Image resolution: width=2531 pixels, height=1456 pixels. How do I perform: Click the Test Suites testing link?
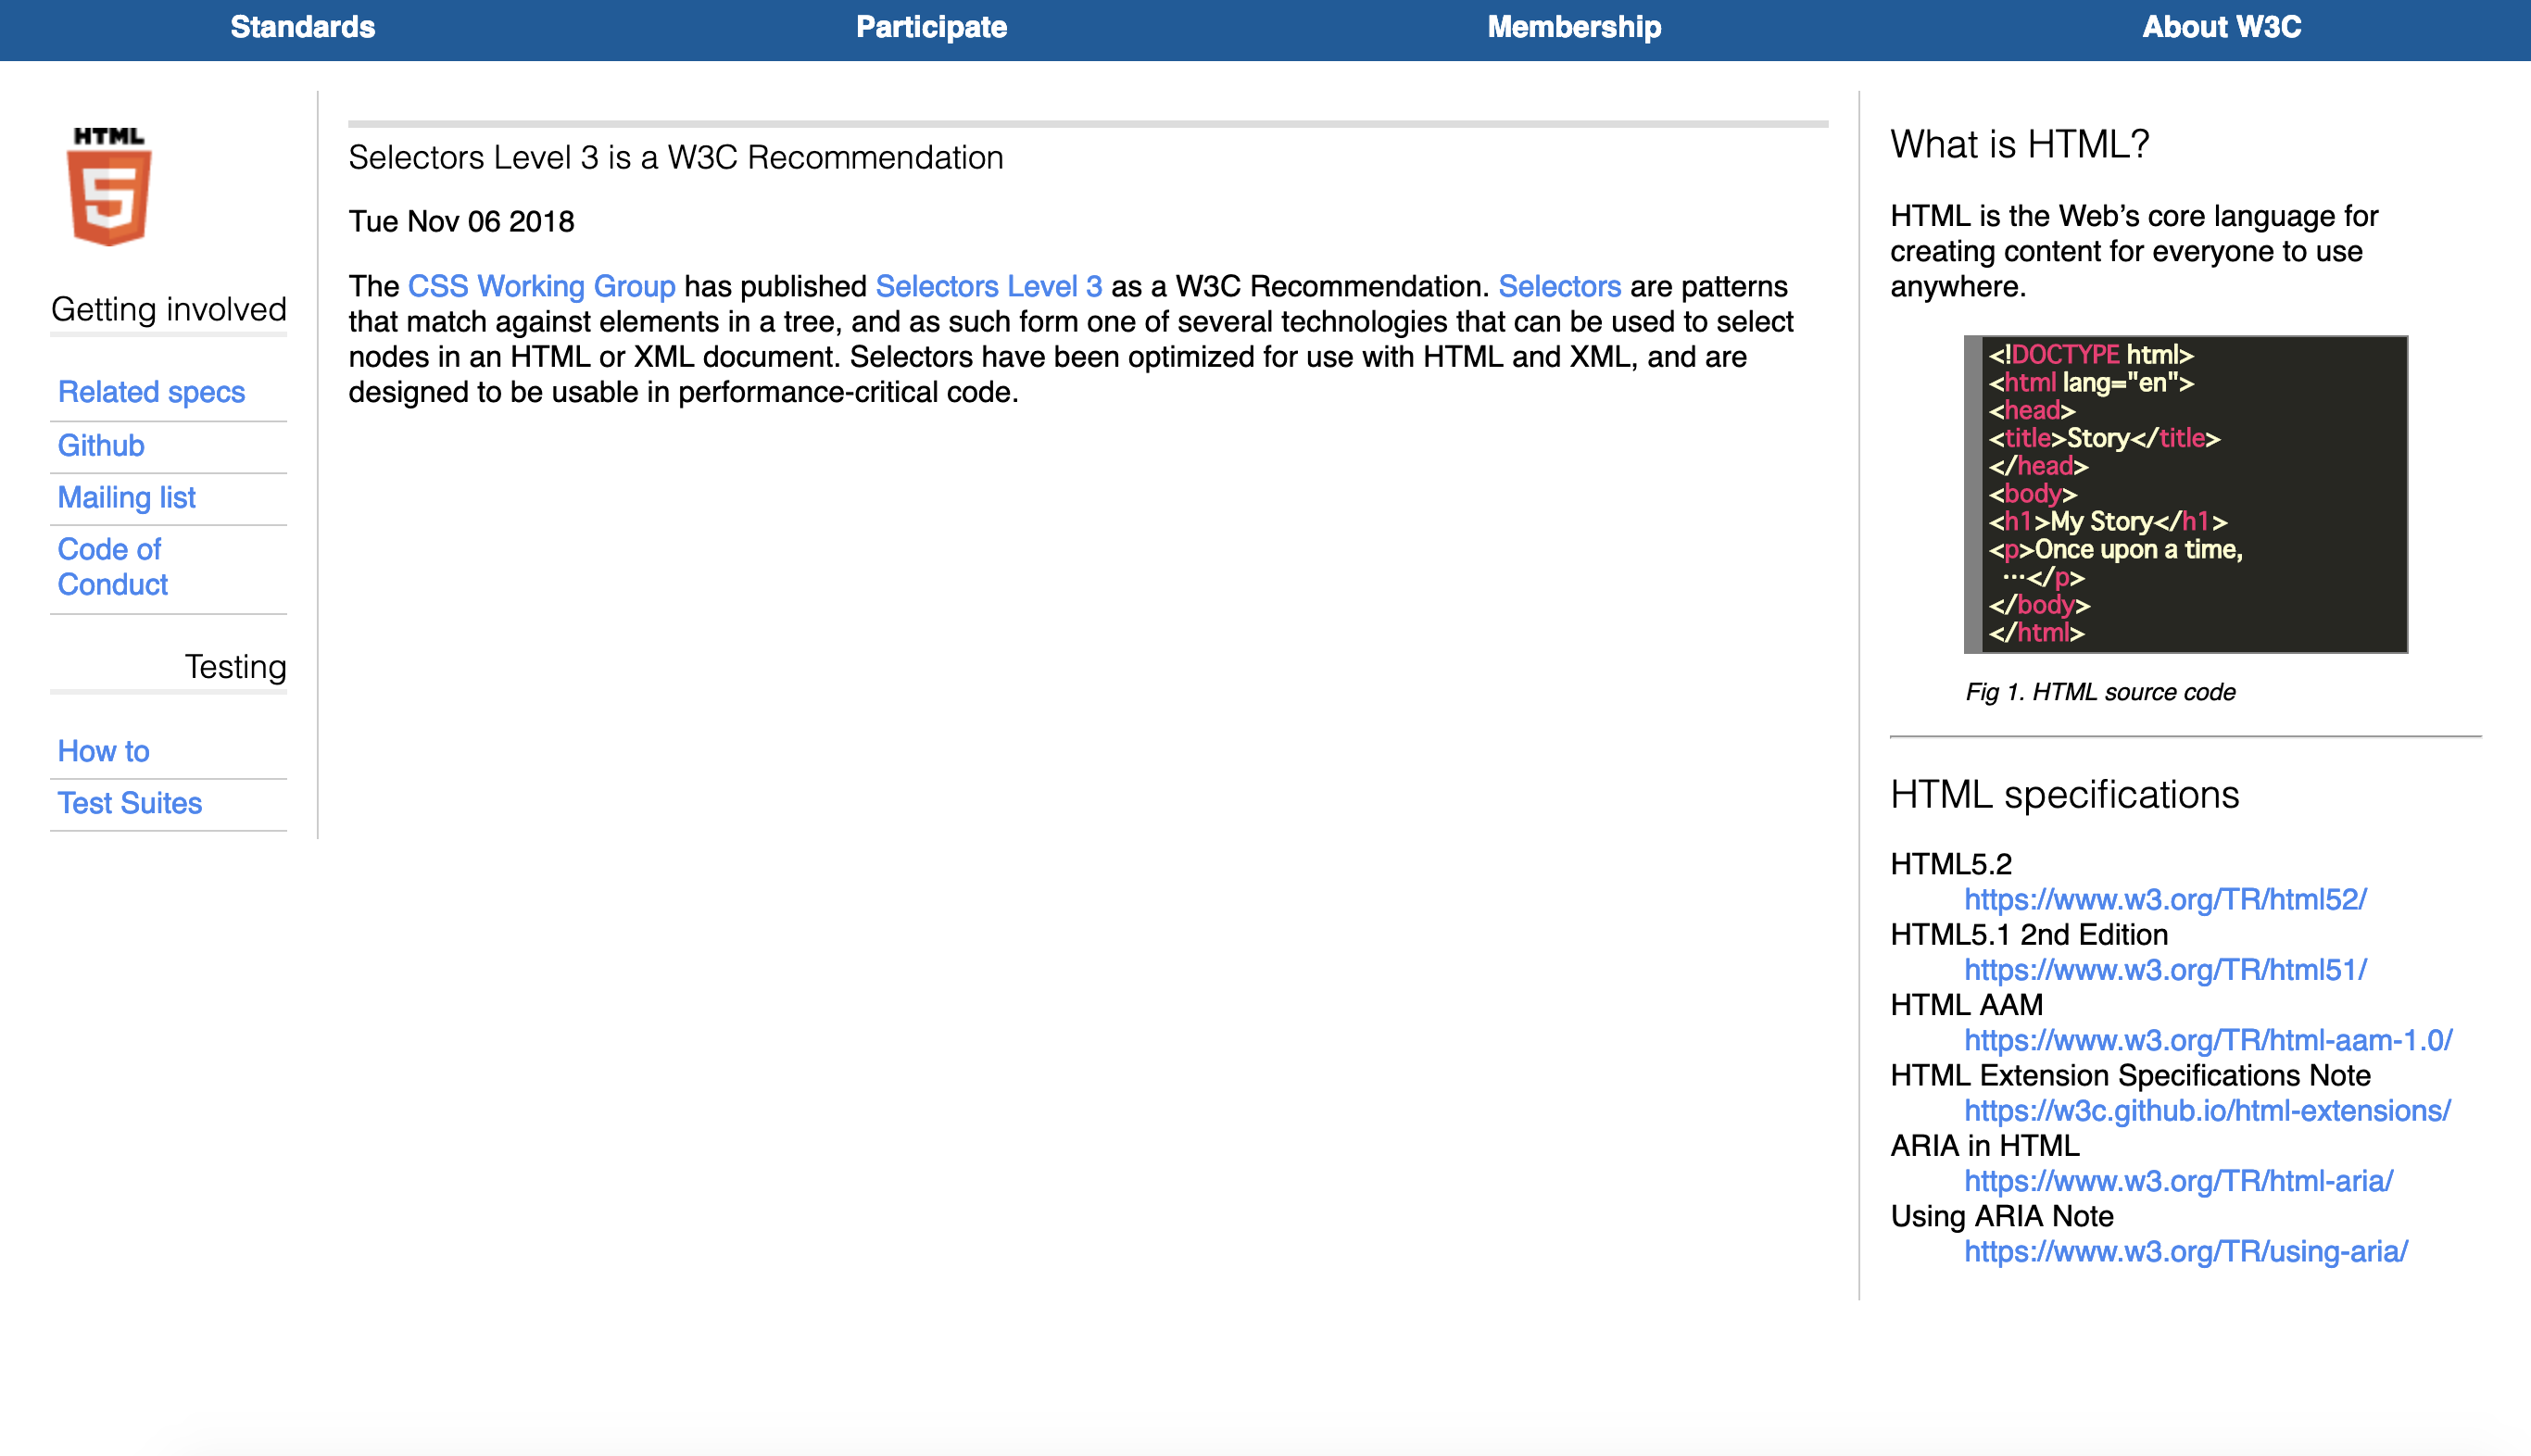[x=131, y=803]
